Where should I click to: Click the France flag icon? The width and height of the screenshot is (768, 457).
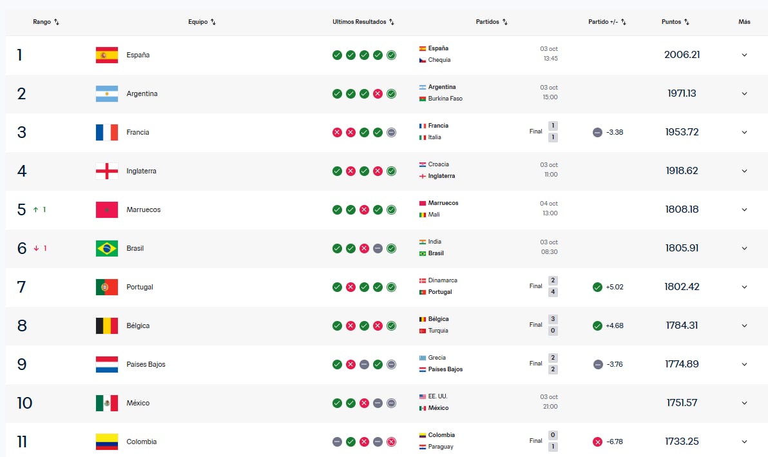[107, 132]
